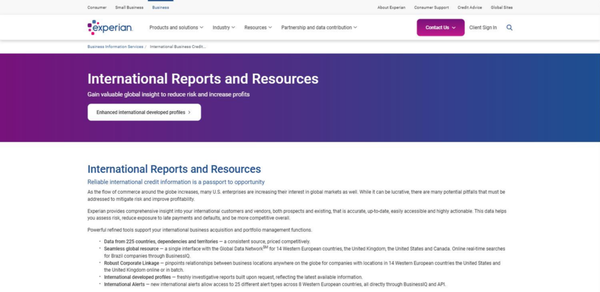The height and width of the screenshot is (292, 600).
Task: Open the Global Sites link
Action: click(502, 7)
